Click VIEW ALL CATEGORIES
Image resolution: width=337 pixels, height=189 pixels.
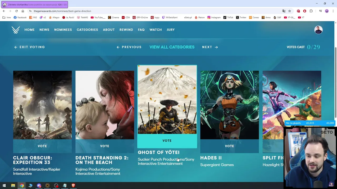coord(172,47)
